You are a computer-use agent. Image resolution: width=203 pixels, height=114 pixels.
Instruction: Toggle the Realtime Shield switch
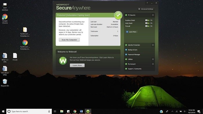[147, 20]
